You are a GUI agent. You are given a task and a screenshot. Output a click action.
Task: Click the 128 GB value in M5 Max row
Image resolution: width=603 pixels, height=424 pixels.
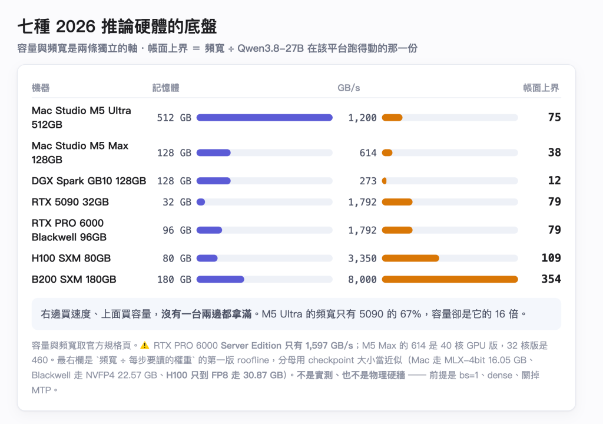point(174,153)
